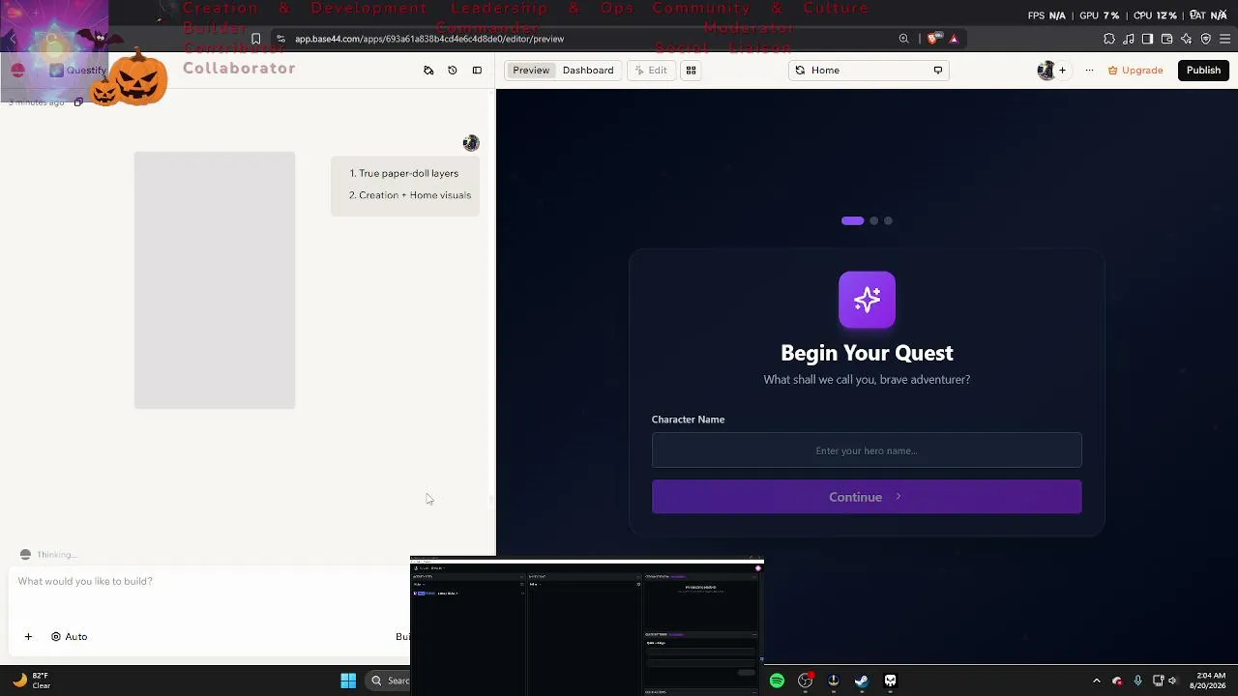This screenshot has width=1238, height=696.
Task: Copy the message with the copy icon
Action: pyautogui.click(x=78, y=102)
